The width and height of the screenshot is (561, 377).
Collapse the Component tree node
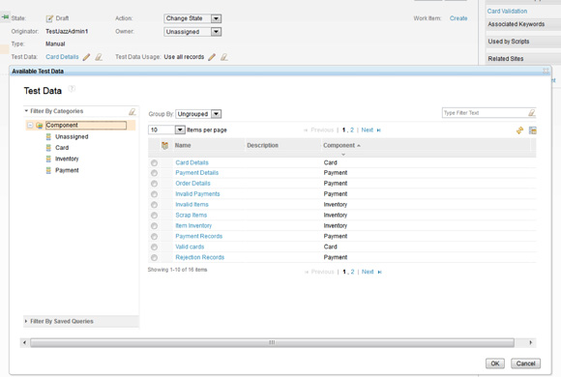(30, 126)
